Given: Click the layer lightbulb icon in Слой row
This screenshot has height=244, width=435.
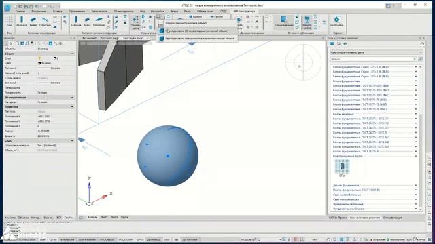Looking at the screenshot, I should coord(39,58).
